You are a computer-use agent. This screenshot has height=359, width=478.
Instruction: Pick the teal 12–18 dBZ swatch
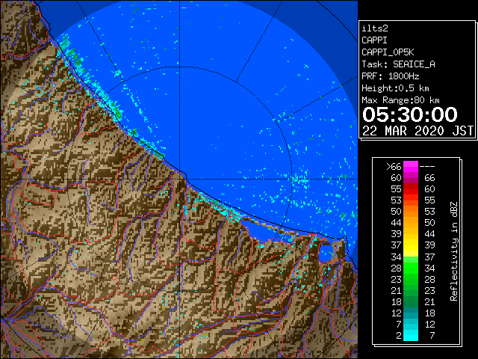click(x=411, y=313)
